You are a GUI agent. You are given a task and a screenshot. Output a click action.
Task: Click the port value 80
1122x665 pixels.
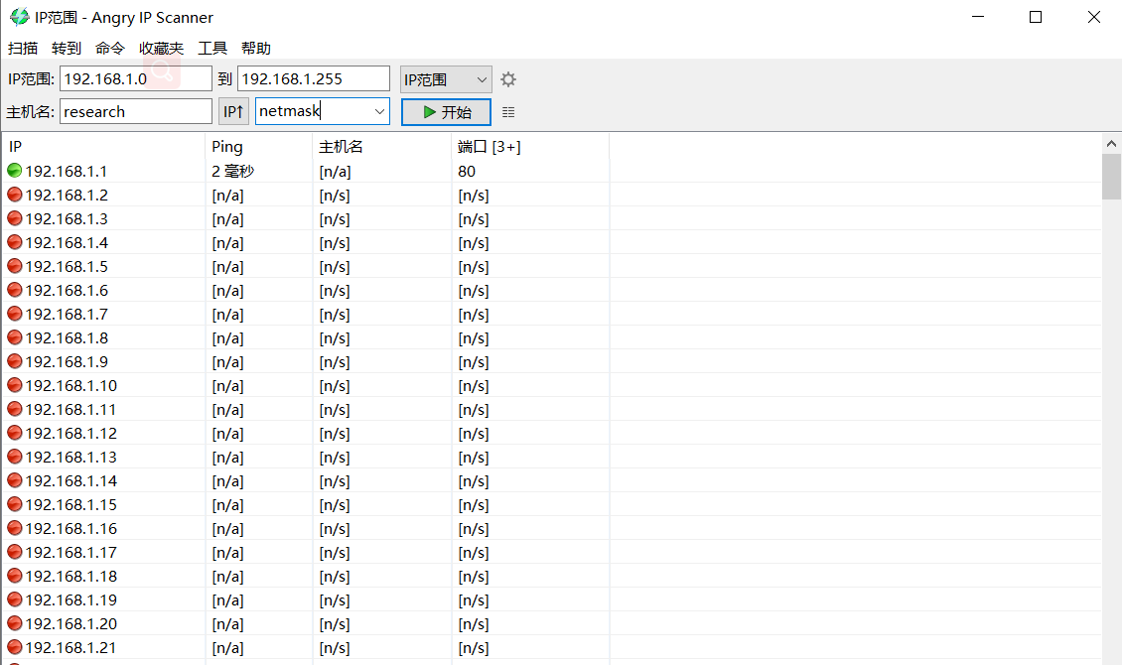click(467, 171)
